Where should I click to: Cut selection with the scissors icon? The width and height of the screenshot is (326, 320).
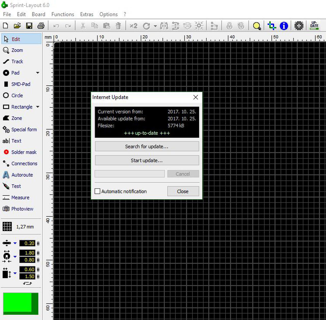83,26
